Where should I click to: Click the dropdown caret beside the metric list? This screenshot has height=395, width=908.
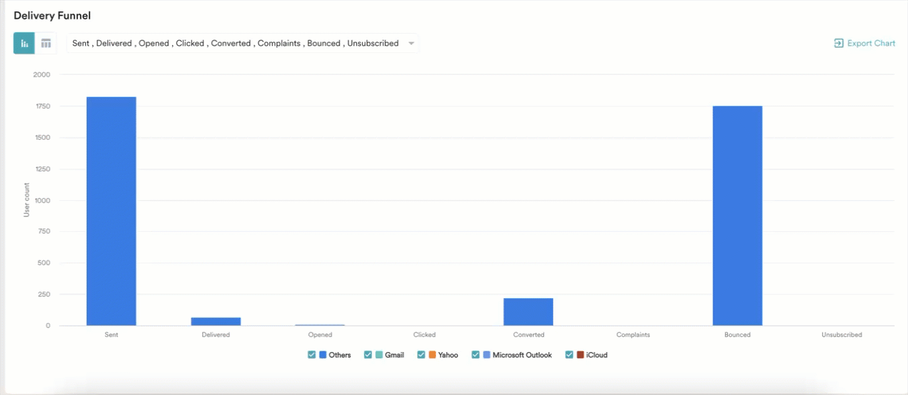pos(410,43)
